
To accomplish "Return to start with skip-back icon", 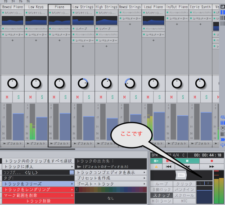I will pyautogui.click(x=169, y=166).
